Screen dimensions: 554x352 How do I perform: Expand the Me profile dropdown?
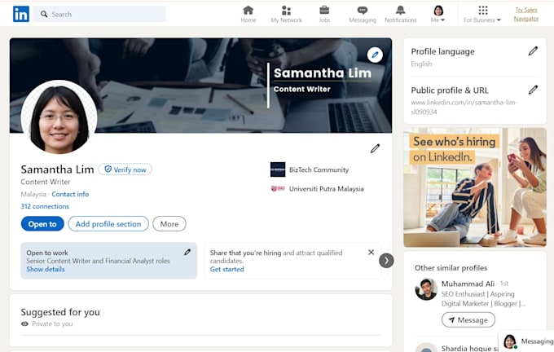(438, 14)
